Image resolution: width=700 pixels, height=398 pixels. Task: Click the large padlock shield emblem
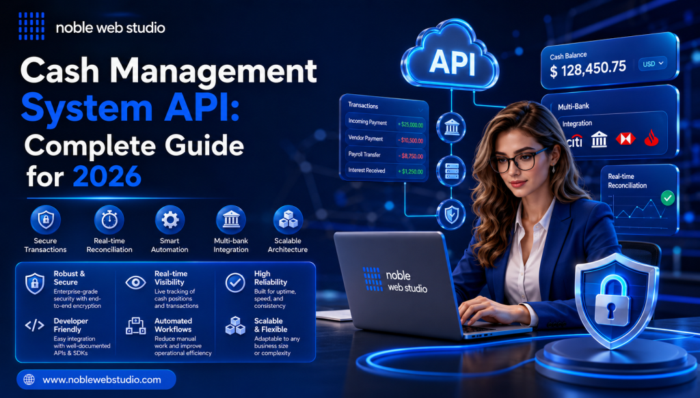click(x=617, y=301)
